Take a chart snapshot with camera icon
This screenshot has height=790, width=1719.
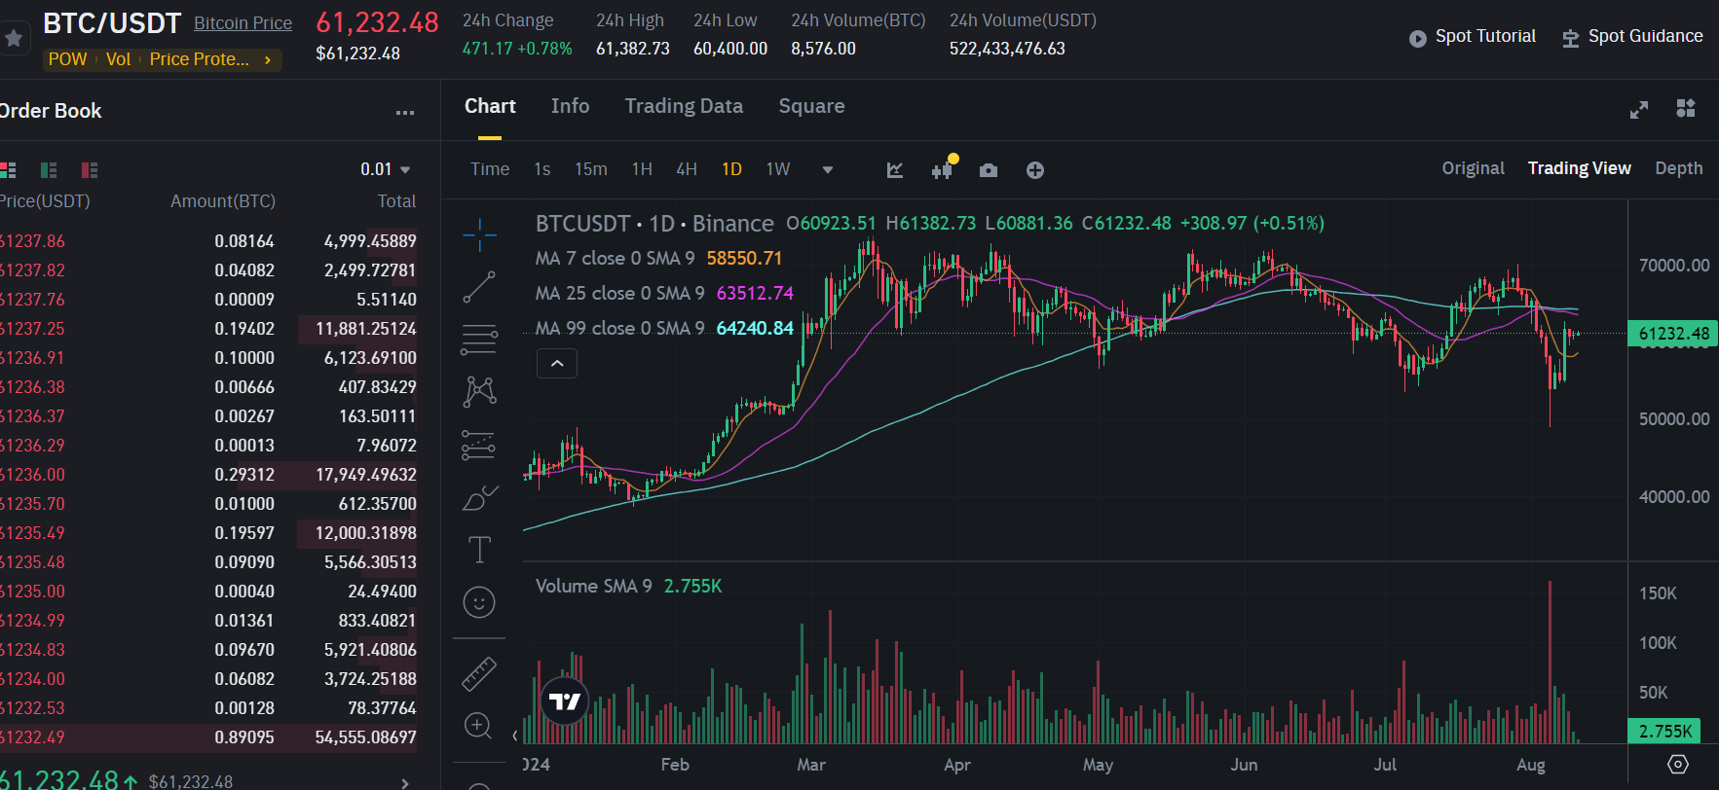tap(989, 170)
